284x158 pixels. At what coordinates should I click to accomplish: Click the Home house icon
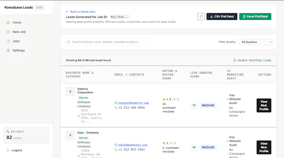[x=8, y=22]
